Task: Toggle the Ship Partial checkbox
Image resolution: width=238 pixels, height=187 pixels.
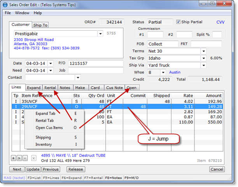Action: pyautogui.click(x=178, y=22)
